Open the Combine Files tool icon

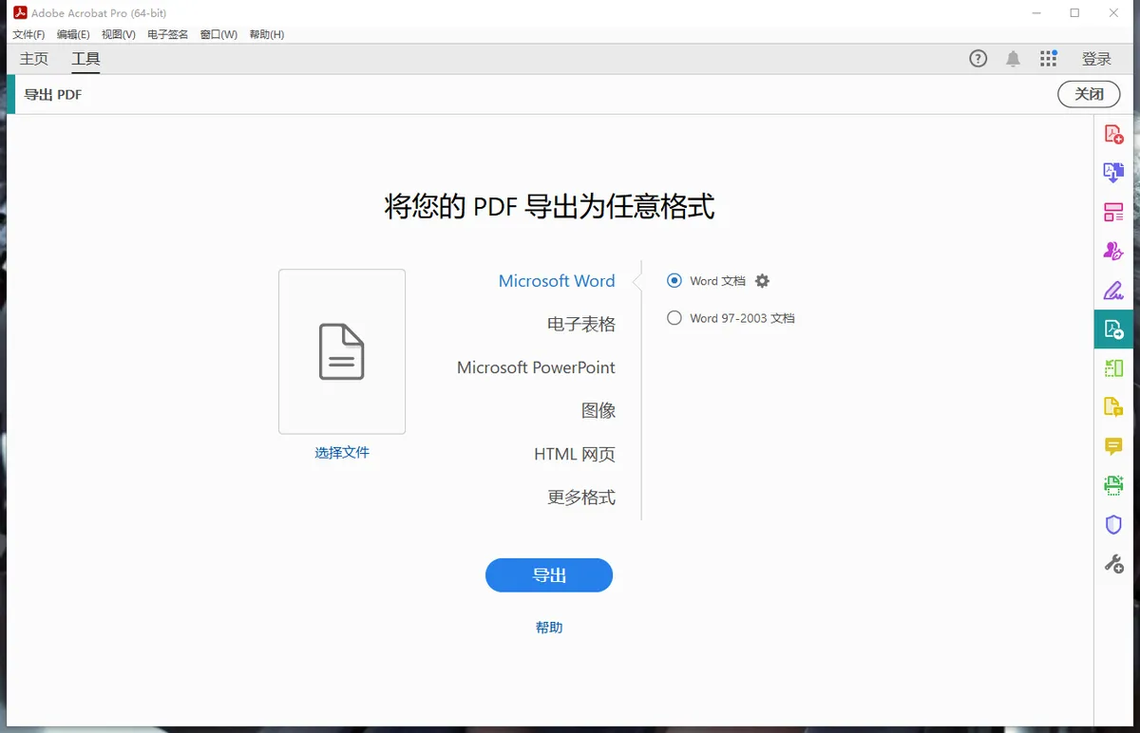click(1113, 173)
